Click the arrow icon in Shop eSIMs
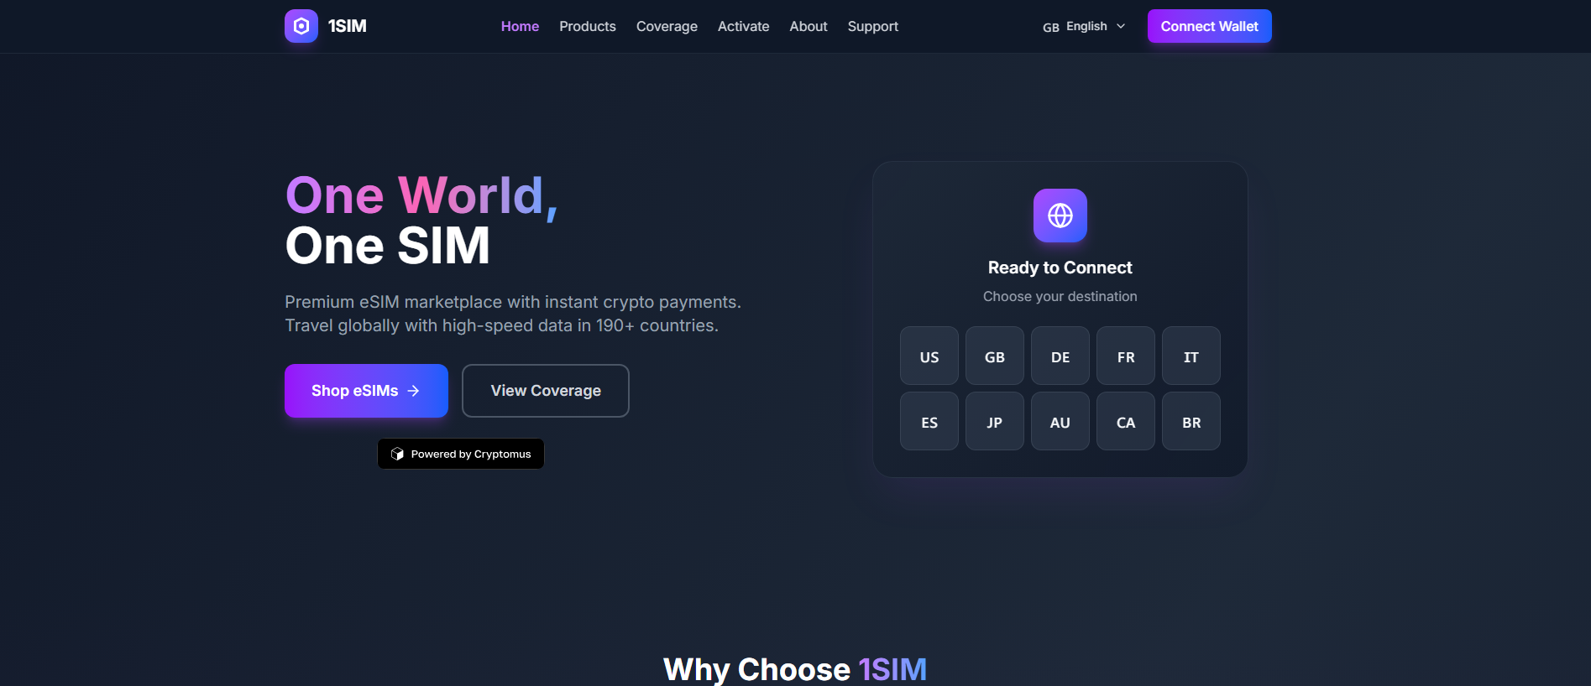This screenshot has width=1591, height=686. pyautogui.click(x=413, y=391)
